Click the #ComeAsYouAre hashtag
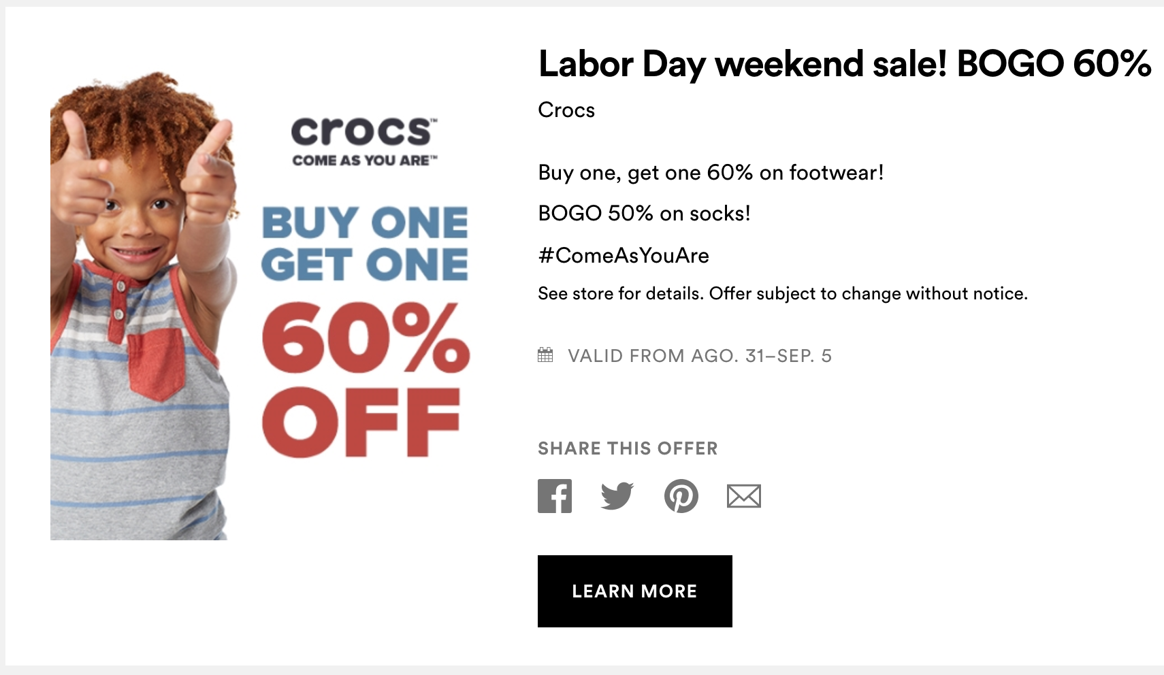 point(624,256)
